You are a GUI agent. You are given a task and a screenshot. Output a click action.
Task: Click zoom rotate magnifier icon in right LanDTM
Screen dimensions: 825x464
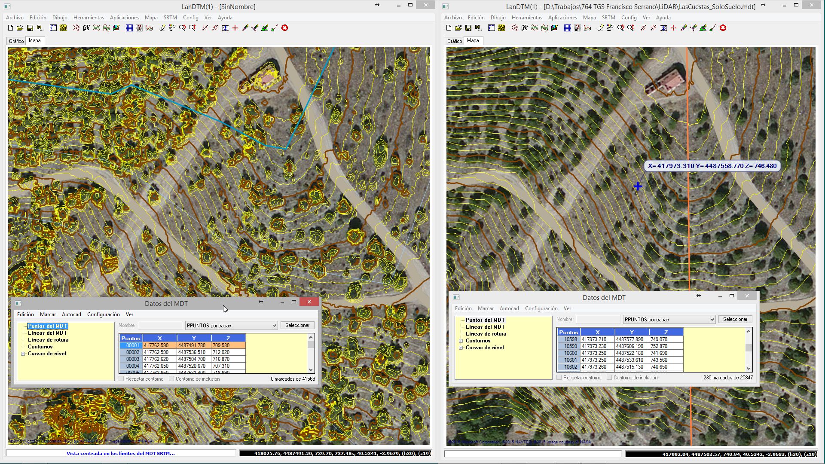[x=620, y=28]
